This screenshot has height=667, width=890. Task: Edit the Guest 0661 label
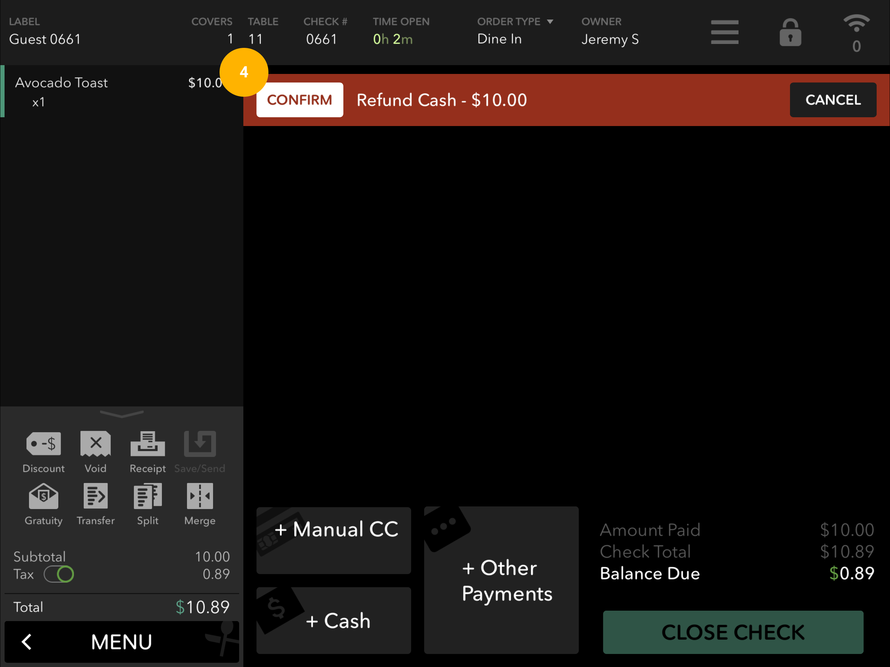point(45,39)
